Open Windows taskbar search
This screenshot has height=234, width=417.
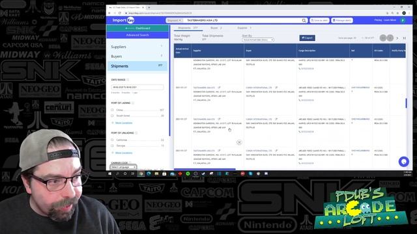click(x=117, y=174)
